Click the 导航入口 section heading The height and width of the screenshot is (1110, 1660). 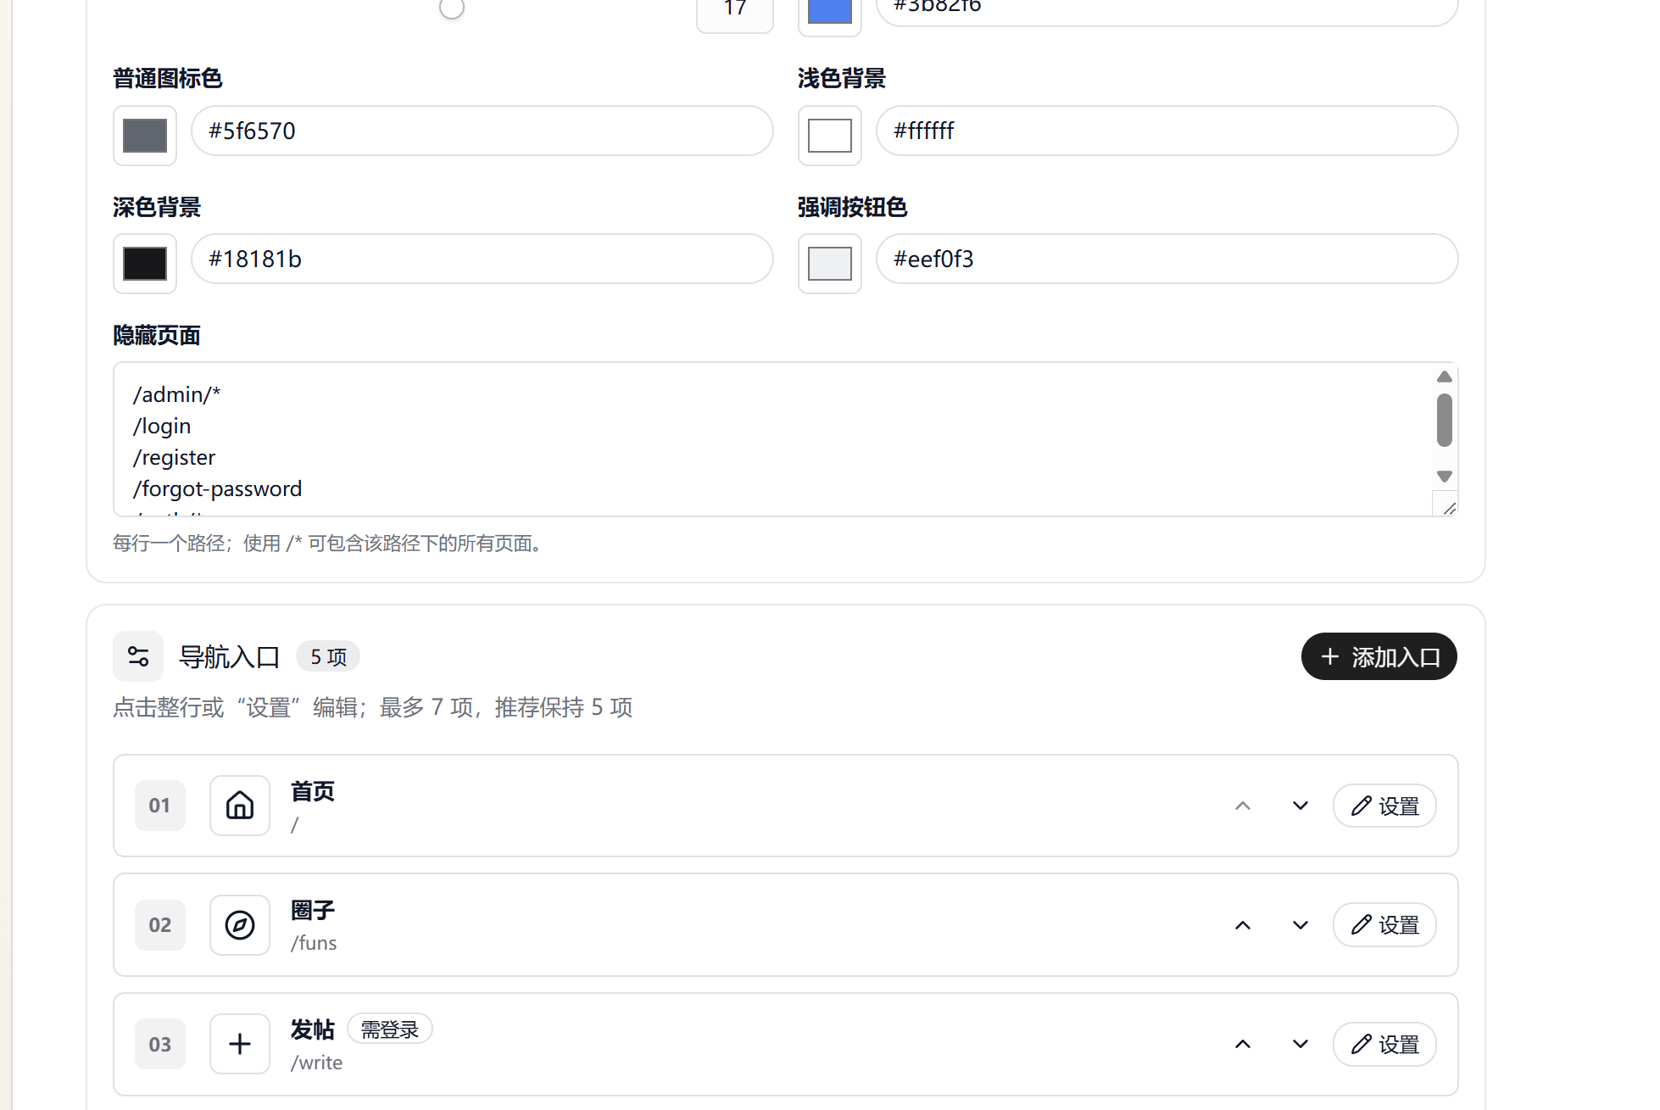(230, 657)
